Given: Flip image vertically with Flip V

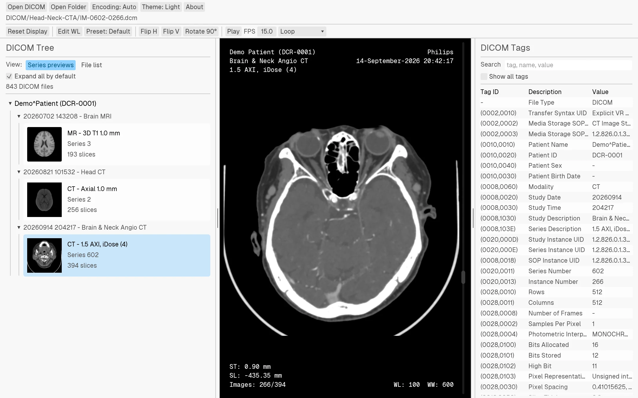Looking at the screenshot, I should (171, 31).
